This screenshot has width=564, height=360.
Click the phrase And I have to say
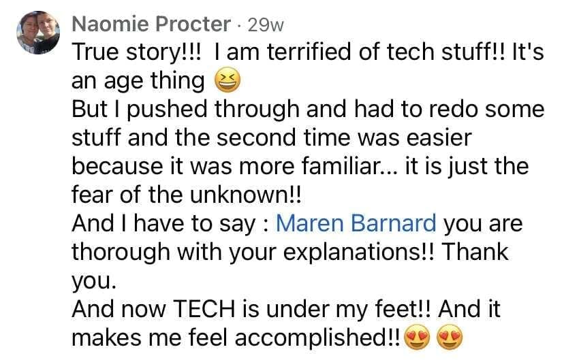163,223
